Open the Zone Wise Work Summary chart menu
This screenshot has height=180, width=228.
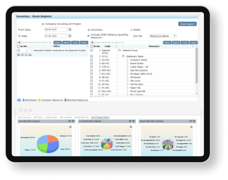point(70,127)
